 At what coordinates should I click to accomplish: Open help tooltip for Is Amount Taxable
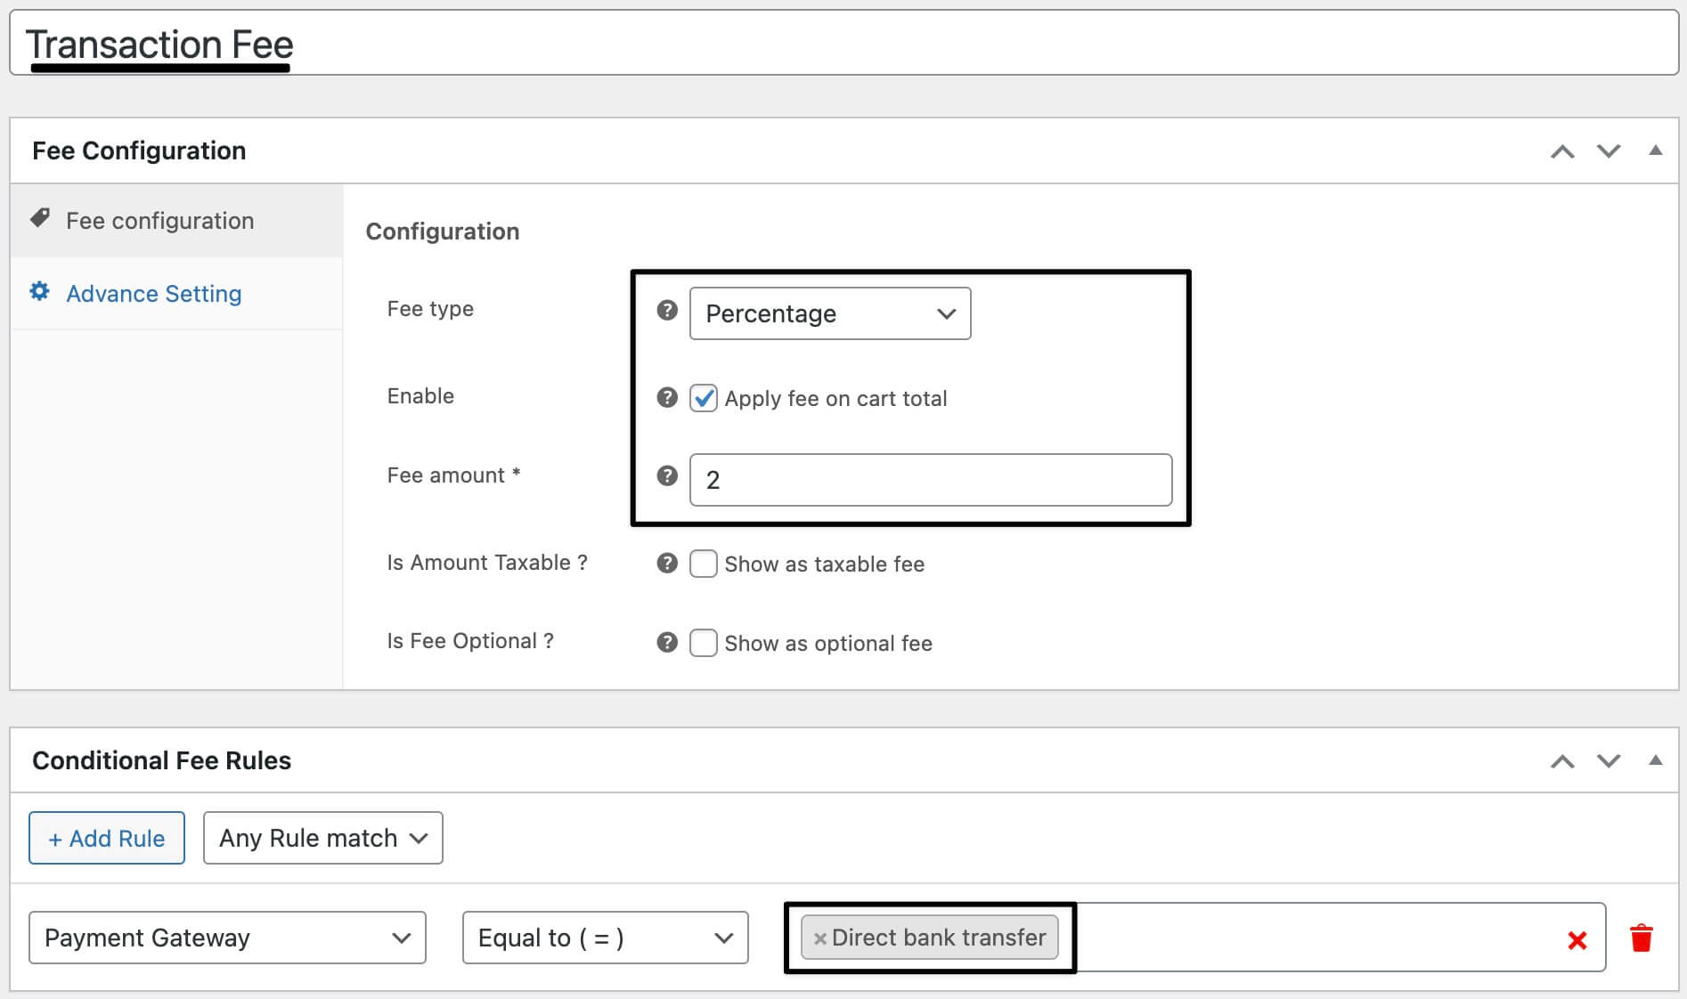[x=666, y=563]
